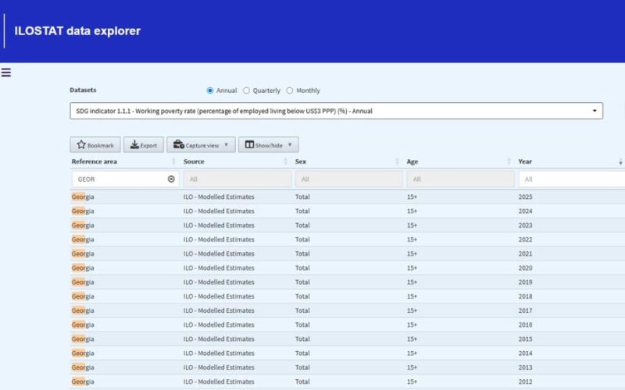Click the year 2019 cell
The height and width of the screenshot is (390, 625).
[x=525, y=282]
